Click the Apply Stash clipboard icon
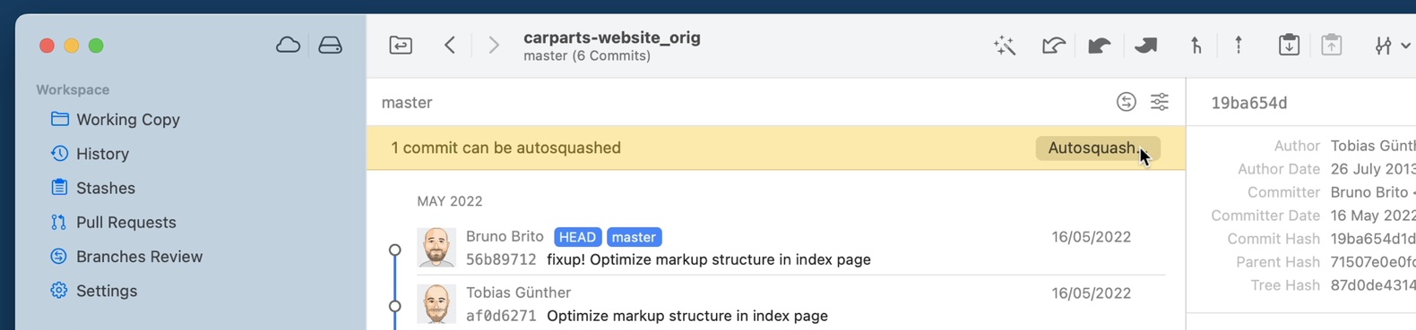The width and height of the screenshot is (1416, 330). click(x=1332, y=45)
